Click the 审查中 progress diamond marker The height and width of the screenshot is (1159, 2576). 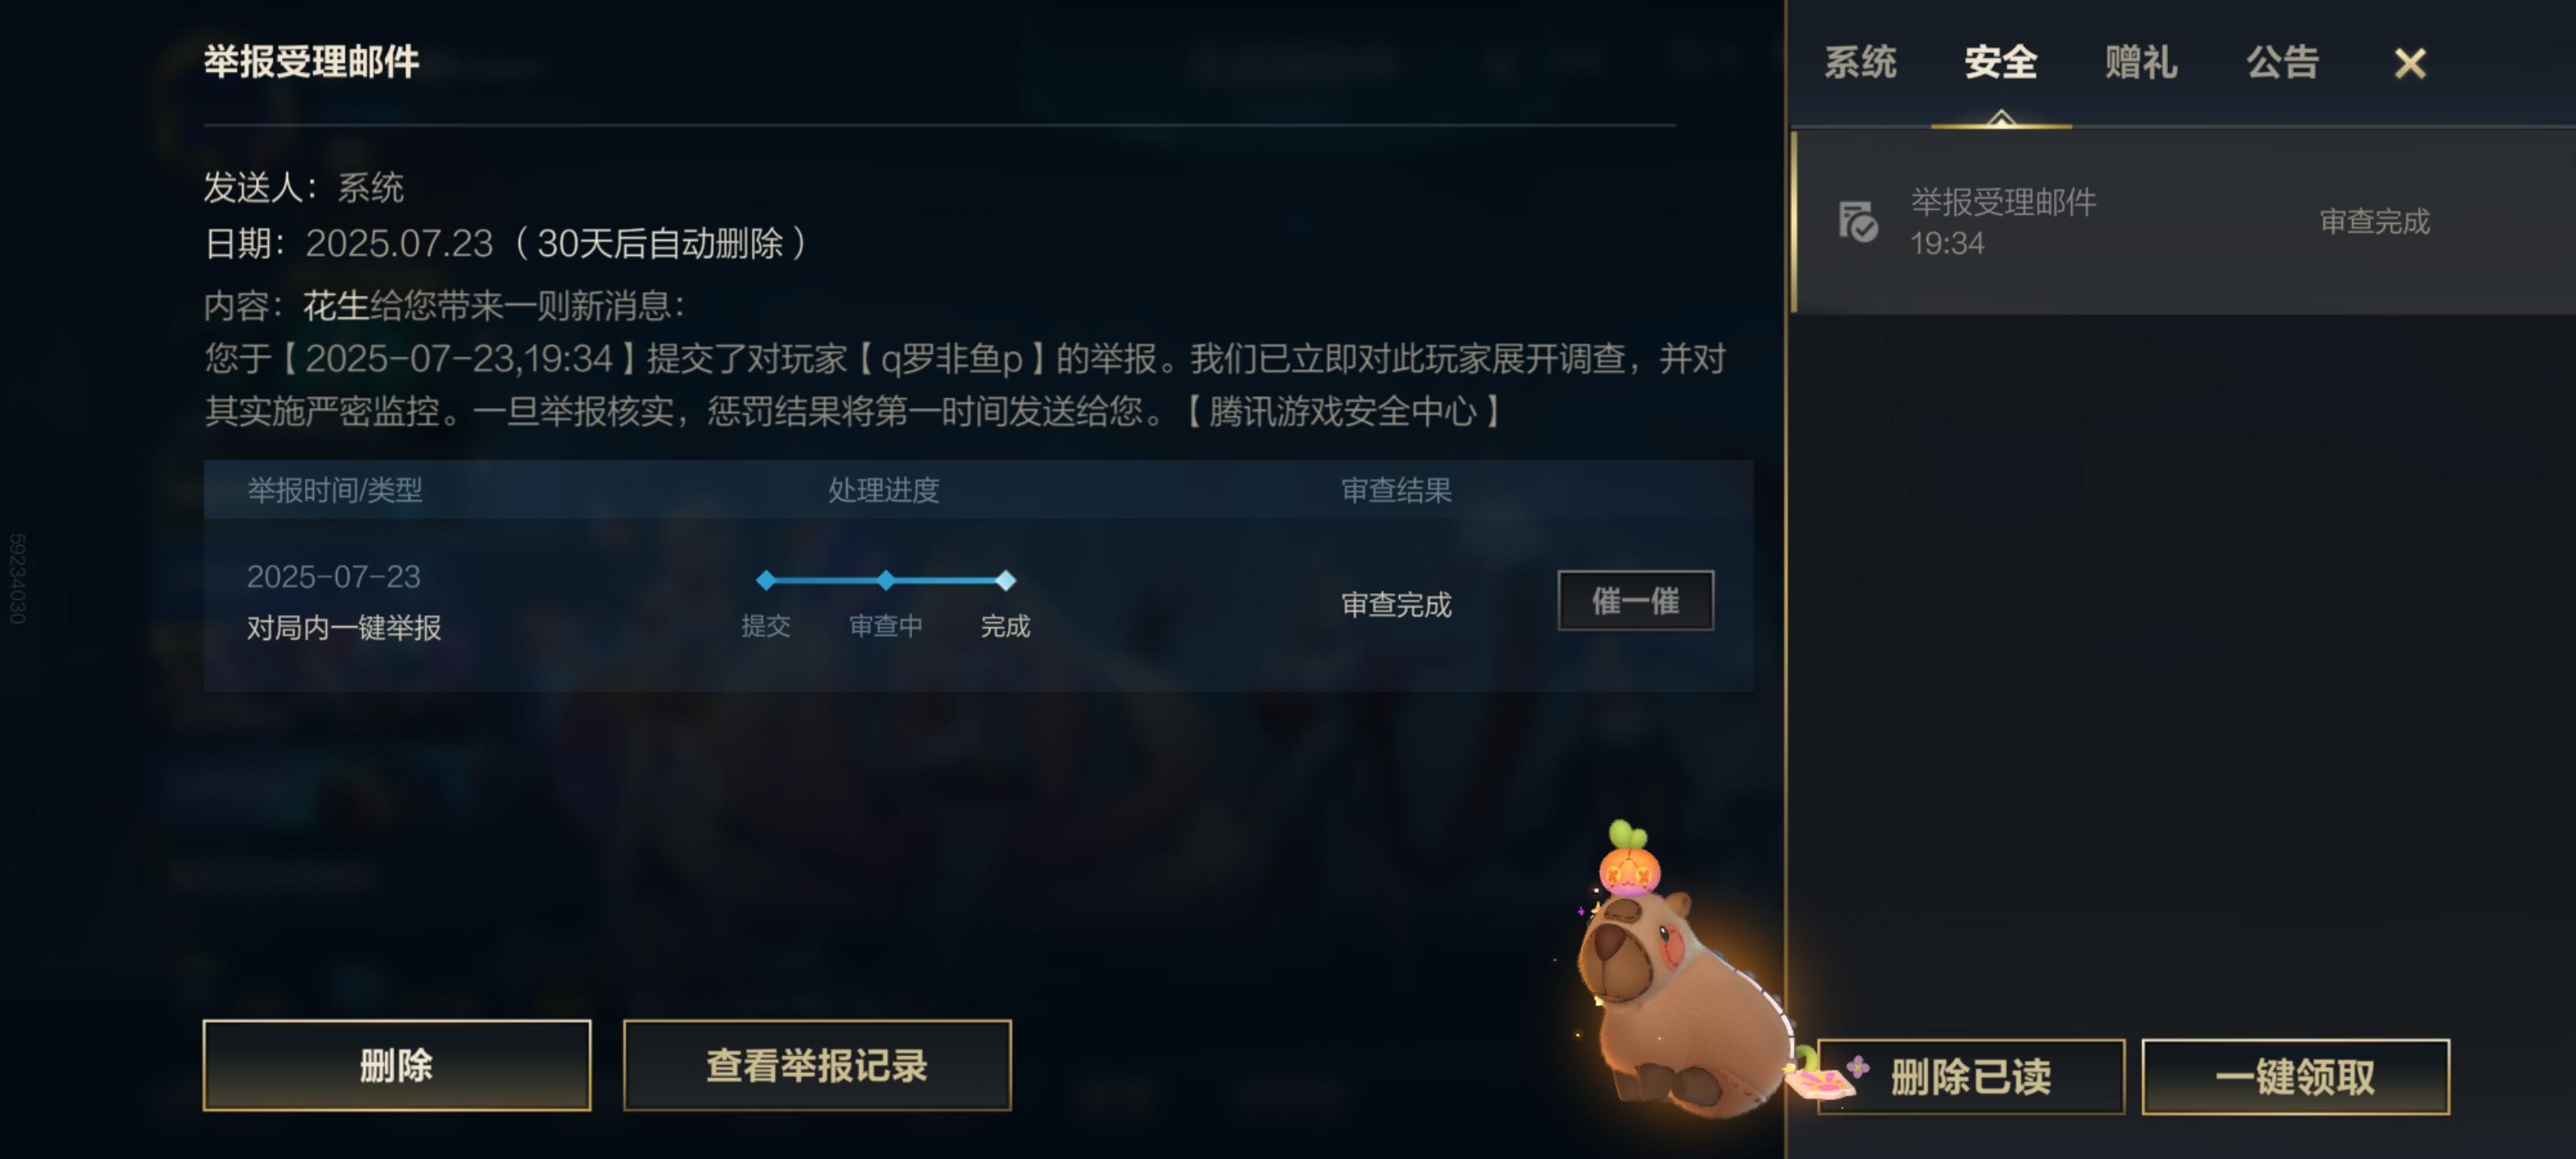[886, 579]
